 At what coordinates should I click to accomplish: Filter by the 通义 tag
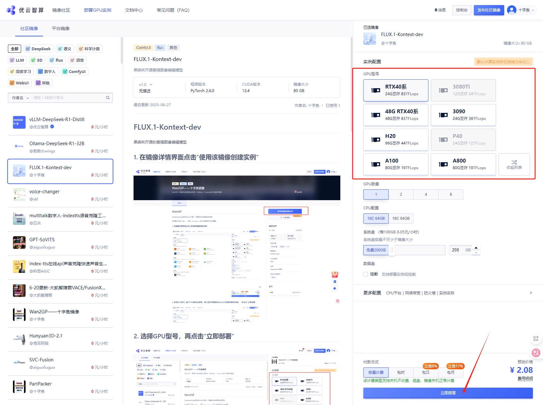coord(65,49)
